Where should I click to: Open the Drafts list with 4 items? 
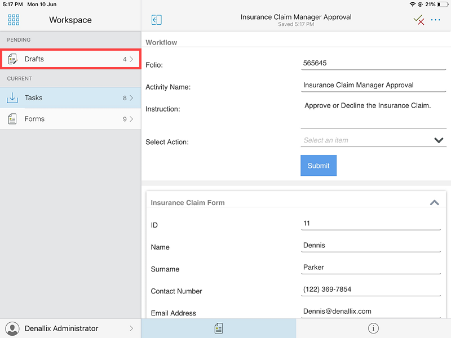(70, 59)
